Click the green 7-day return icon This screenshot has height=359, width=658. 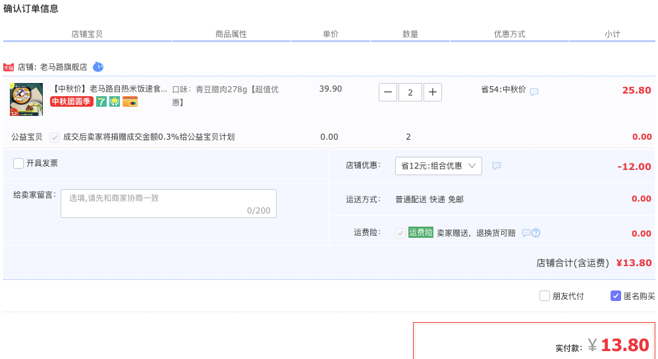(x=101, y=101)
